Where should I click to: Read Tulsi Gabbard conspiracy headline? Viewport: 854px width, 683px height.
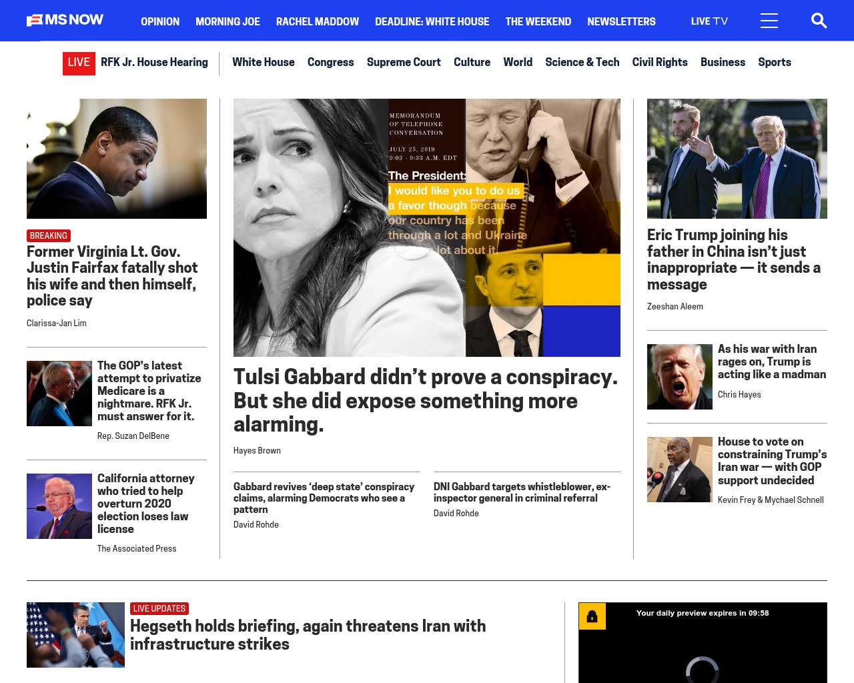point(426,400)
